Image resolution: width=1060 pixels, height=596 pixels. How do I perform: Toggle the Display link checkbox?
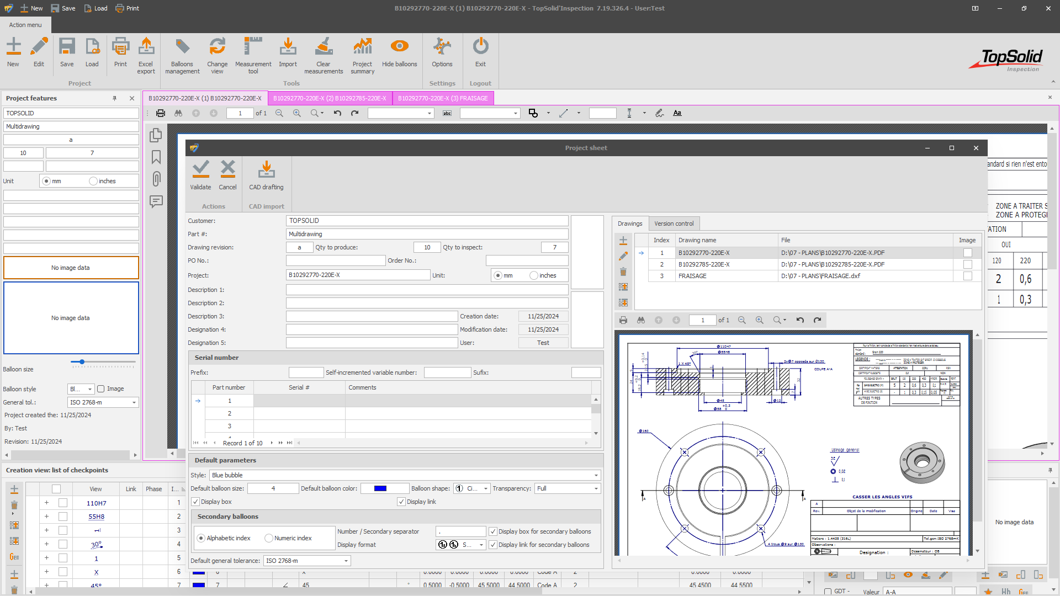click(401, 502)
